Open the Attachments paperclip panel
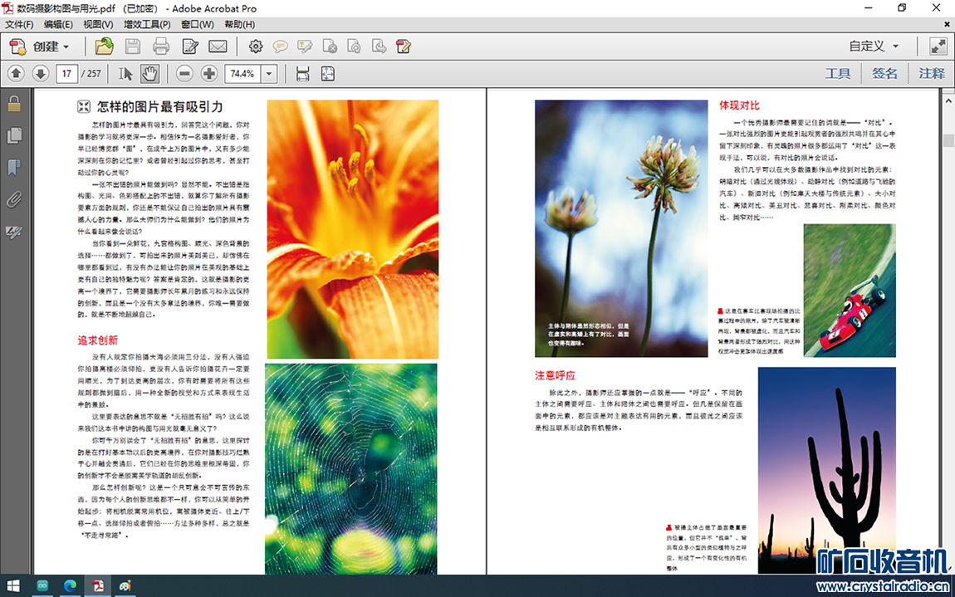This screenshot has width=955, height=597. [x=14, y=199]
